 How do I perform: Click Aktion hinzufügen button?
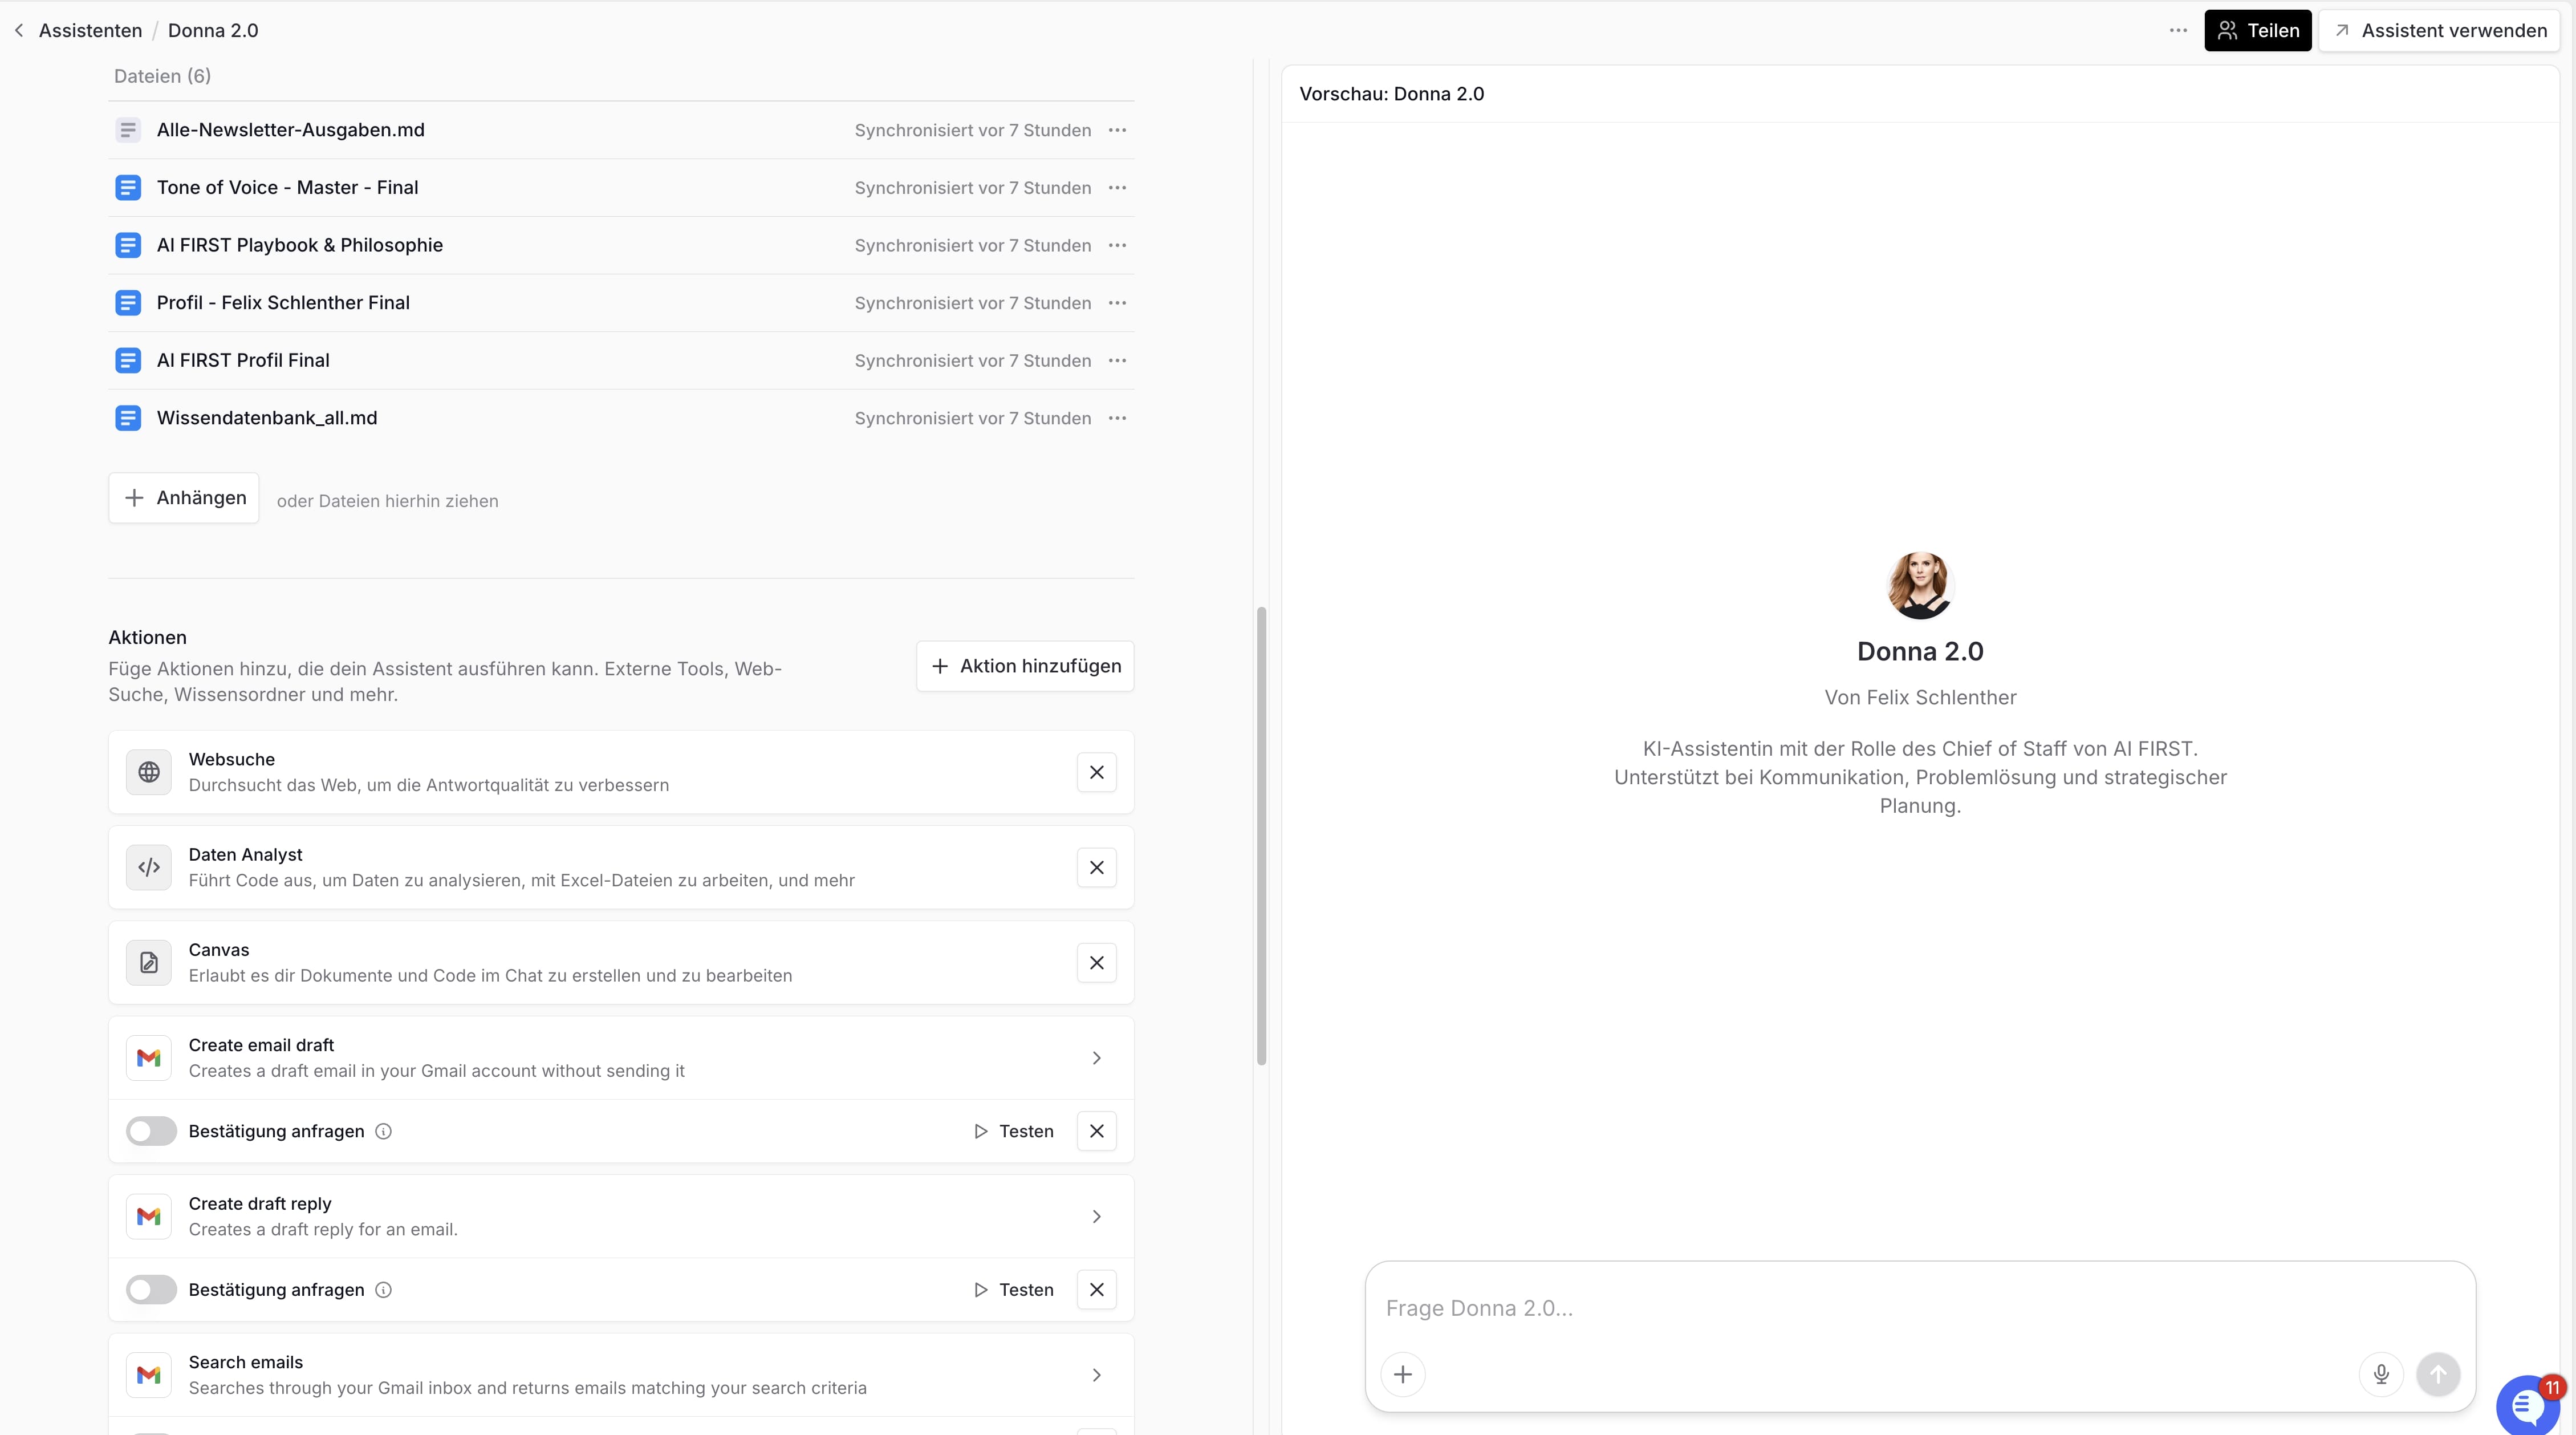pyautogui.click(x=1025, y=666)
